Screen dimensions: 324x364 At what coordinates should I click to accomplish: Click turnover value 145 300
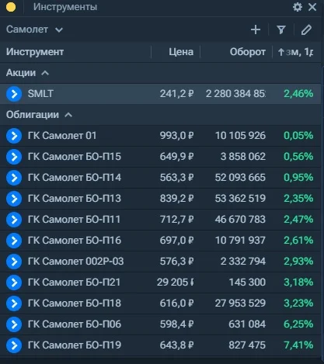pyautogui.click(x=247, y=283)
